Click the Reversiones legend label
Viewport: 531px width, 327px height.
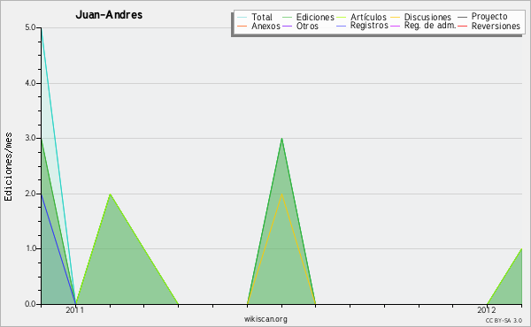pyautogui.click(x=496, y=26)
